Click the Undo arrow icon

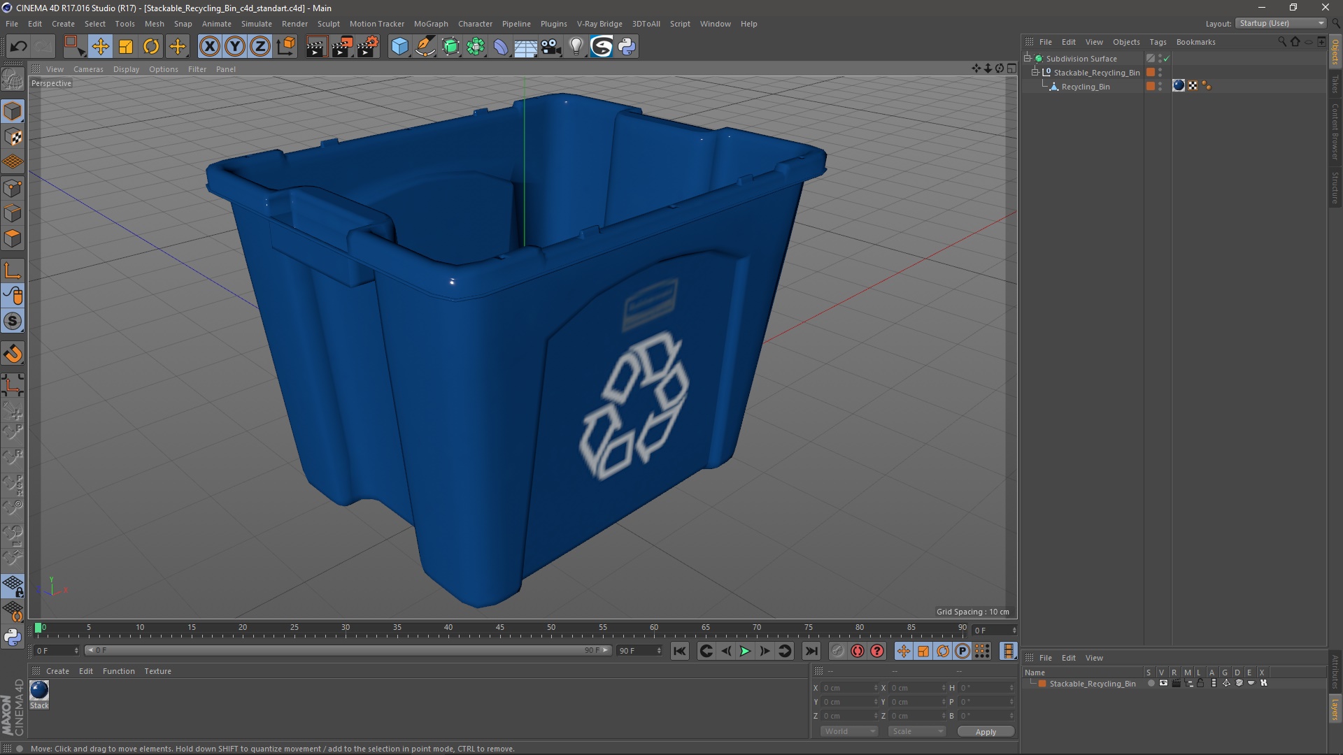pyautogui.click(x=18, y=47)
